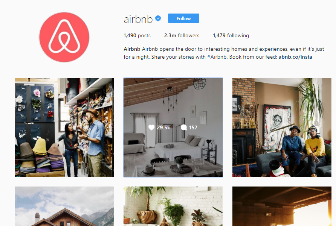Click the blue verified badge
Screen dimensions: 336x226
158,19
